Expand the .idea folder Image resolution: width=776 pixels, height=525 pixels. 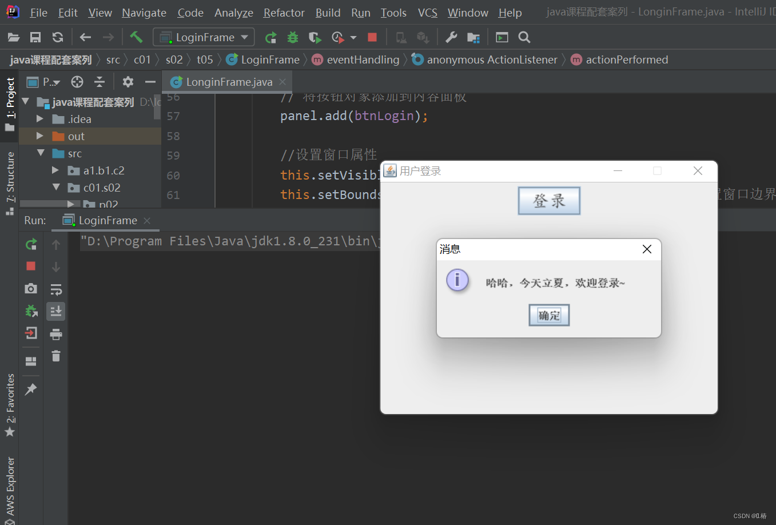point(39,119)
